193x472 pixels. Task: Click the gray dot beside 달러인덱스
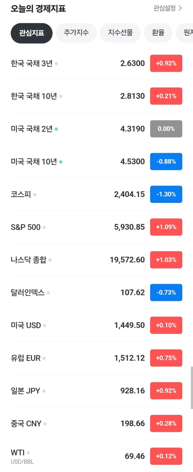(48, 293)
